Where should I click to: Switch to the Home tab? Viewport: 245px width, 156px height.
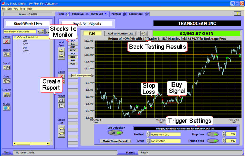63,14
